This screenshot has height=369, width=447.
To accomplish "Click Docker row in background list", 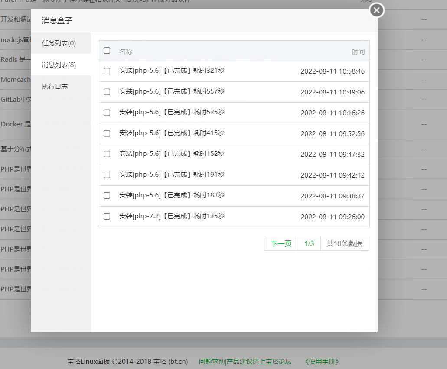I will [16, 124].
